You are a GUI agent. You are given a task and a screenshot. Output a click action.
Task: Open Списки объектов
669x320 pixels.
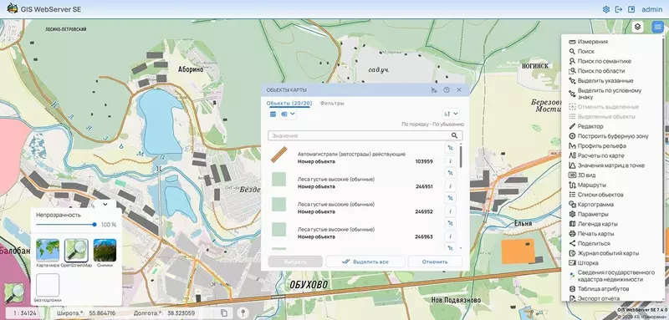click(x=600, y=195)
